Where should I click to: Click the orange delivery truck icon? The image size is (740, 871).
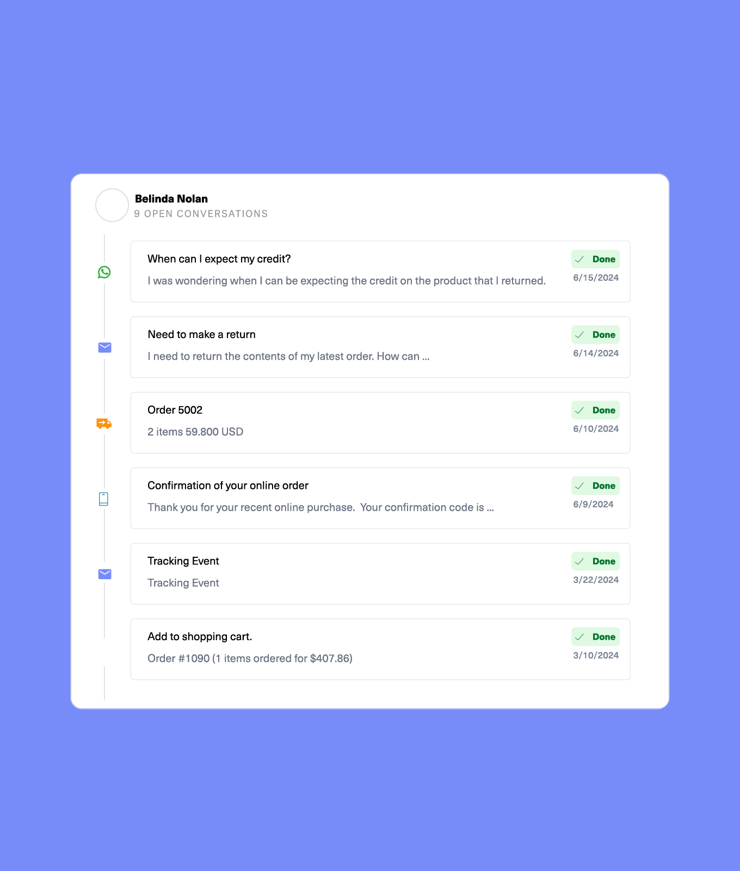coord(104,423)
